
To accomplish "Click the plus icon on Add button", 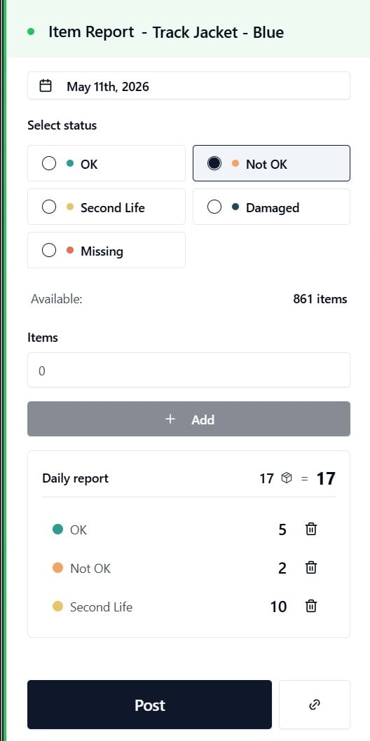I will pyautogui.click(x=170, y=419).
